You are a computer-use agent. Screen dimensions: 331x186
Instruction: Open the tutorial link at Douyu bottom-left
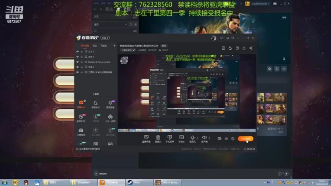[x=89, y=149]
